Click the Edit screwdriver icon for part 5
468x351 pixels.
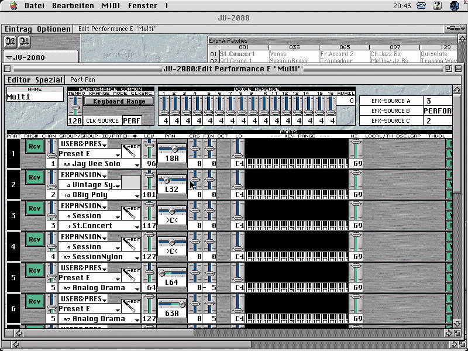tap(131, 275)
